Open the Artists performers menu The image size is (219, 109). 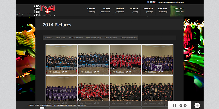(x=120, y=10)
